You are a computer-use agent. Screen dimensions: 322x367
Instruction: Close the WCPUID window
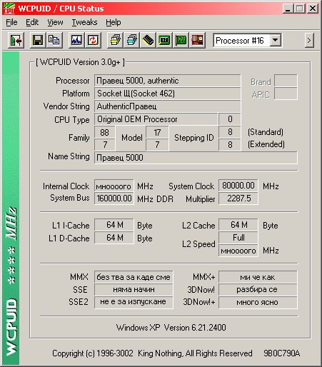(313, 9)
